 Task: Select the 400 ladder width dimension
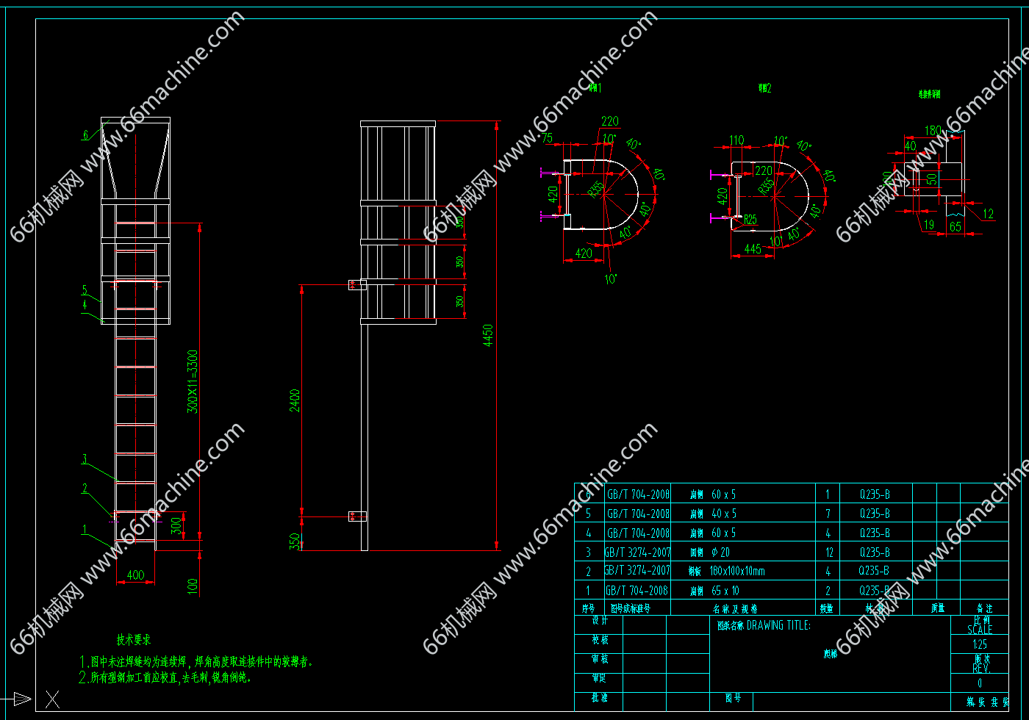(136, 575)
